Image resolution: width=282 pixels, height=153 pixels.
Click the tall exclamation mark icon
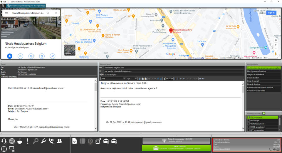coord(28,141)
